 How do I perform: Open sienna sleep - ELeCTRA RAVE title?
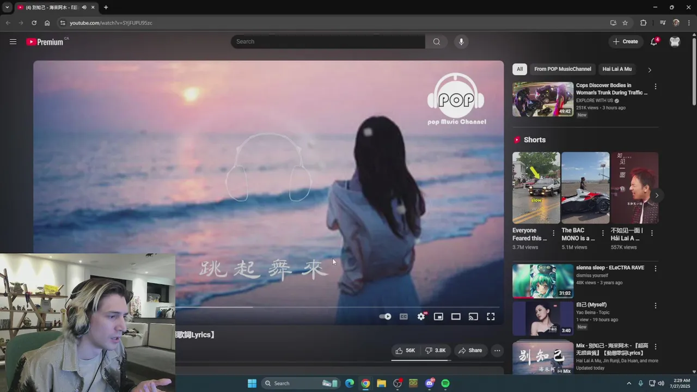[610, 268]
